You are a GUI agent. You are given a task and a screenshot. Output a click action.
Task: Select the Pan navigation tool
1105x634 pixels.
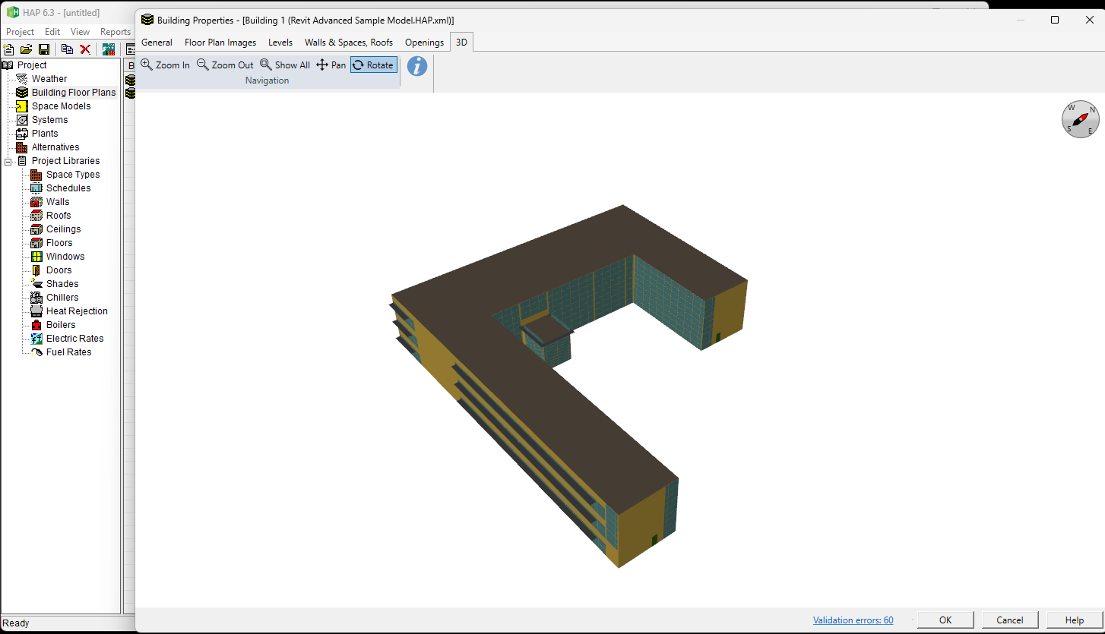coord(331,65)
